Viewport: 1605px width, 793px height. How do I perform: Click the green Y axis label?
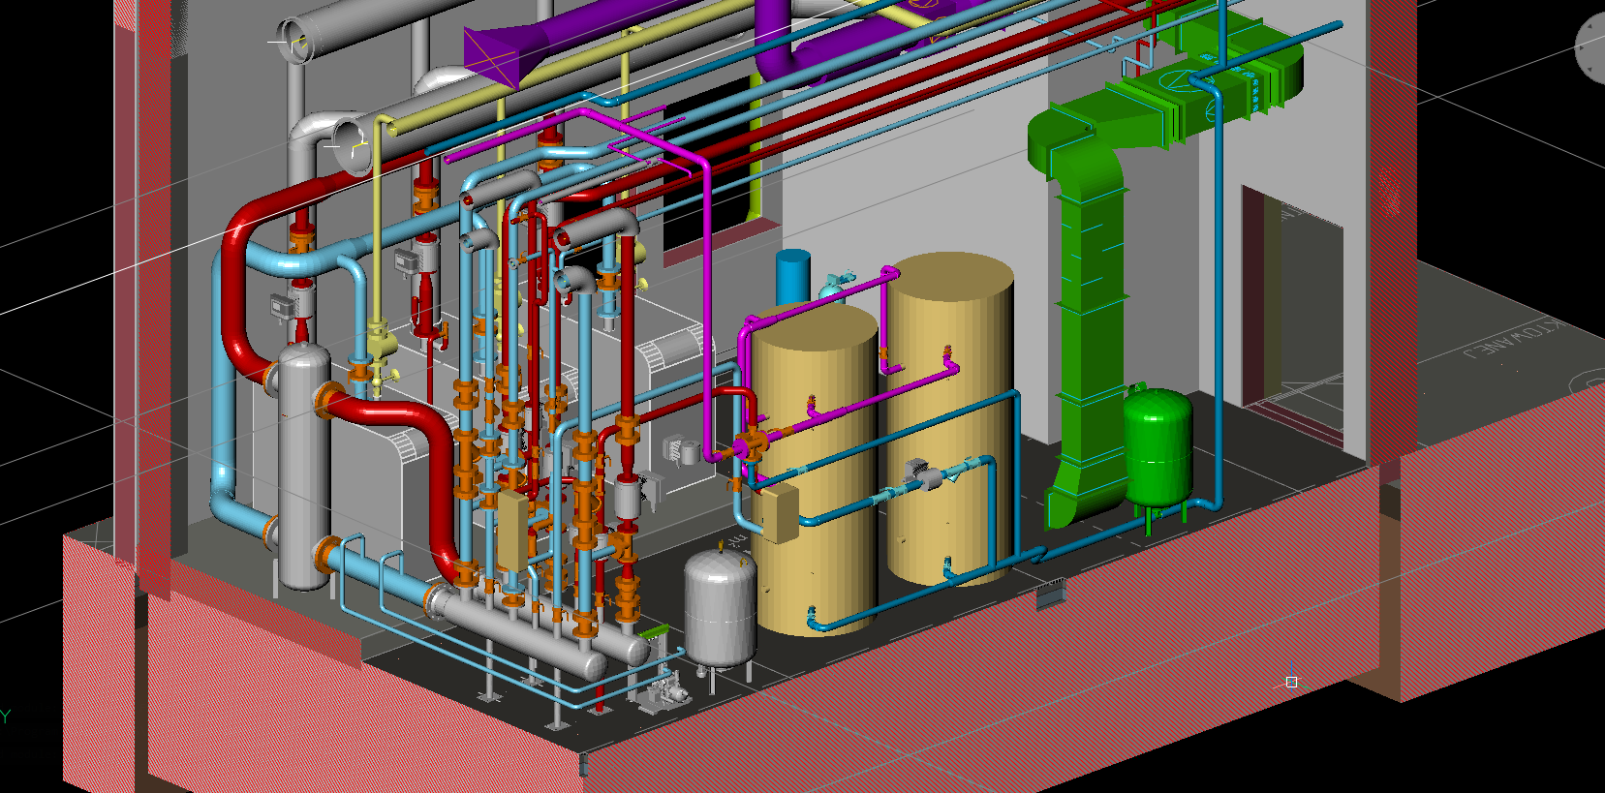(x=5, y=717)
